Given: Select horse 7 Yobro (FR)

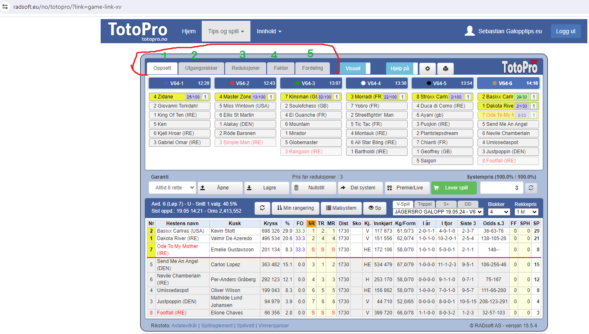Looking at the screenshot, I should coord(377,106).
